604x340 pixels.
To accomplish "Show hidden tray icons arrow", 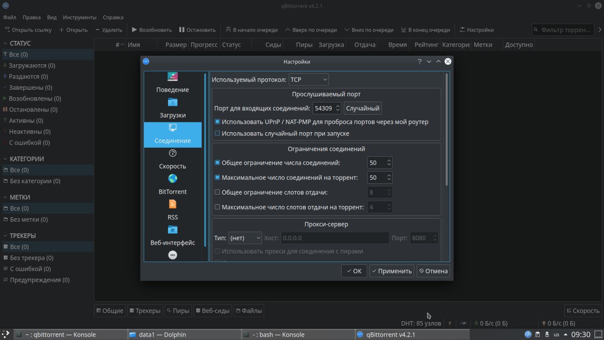I will point(565,335).
